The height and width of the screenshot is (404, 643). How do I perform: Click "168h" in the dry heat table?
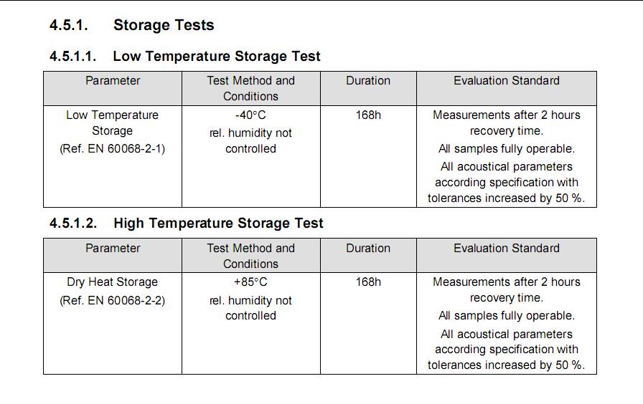pos(368,282)
